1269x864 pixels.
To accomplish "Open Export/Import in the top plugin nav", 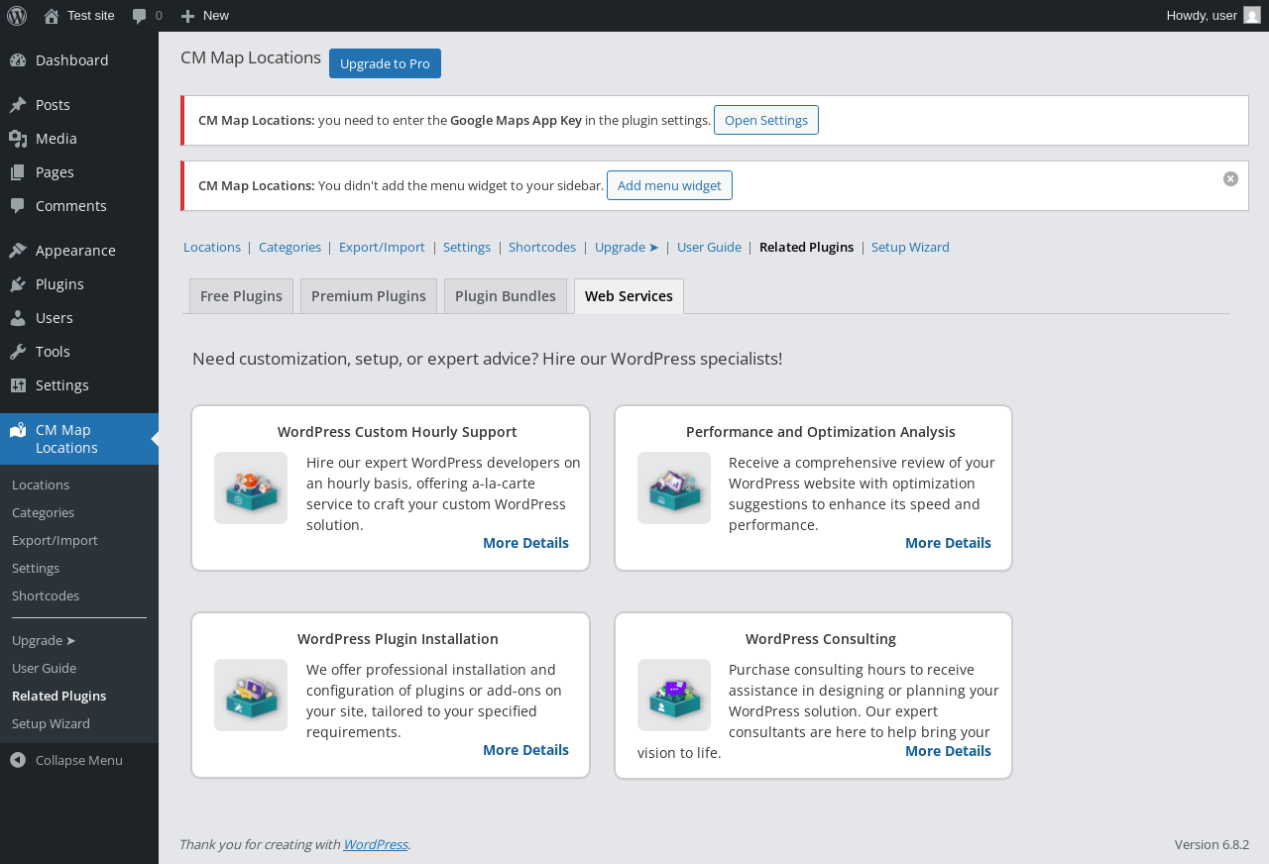I will point(382,247).
